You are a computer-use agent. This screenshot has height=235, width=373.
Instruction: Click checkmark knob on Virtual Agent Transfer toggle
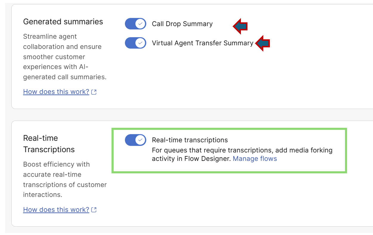click(x=140, y=43)
